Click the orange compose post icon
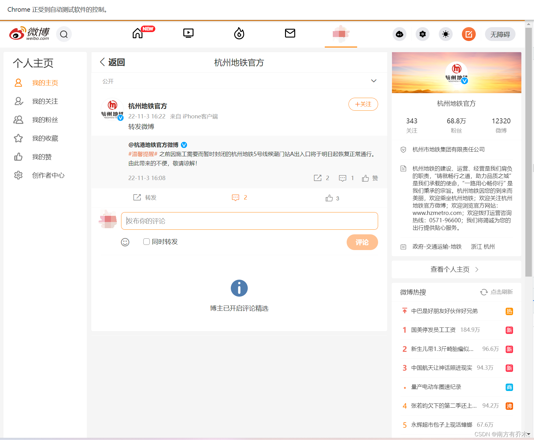534x440 pixels. pos(469,34)
